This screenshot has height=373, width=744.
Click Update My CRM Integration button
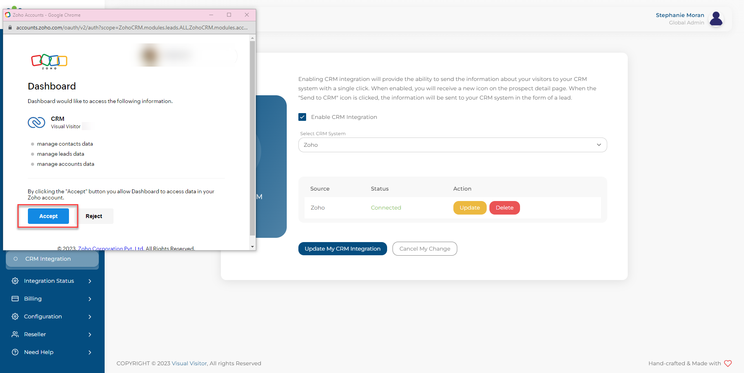point(343,249)
